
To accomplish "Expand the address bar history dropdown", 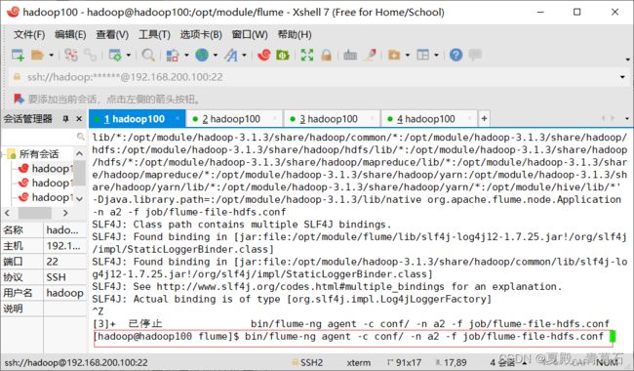I will [x=622, y=77].
